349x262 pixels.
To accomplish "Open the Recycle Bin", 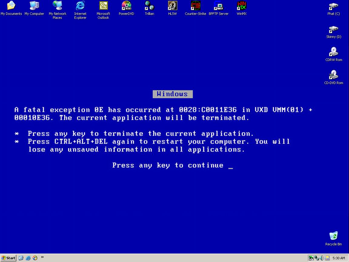I will tap(334, 239).
